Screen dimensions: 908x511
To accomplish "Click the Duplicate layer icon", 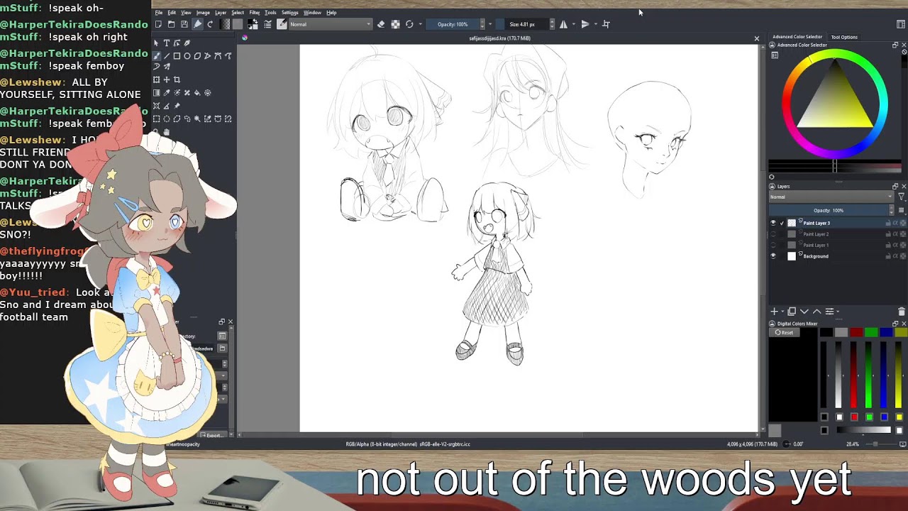I will pyautogui.click(x=792, y=312).
